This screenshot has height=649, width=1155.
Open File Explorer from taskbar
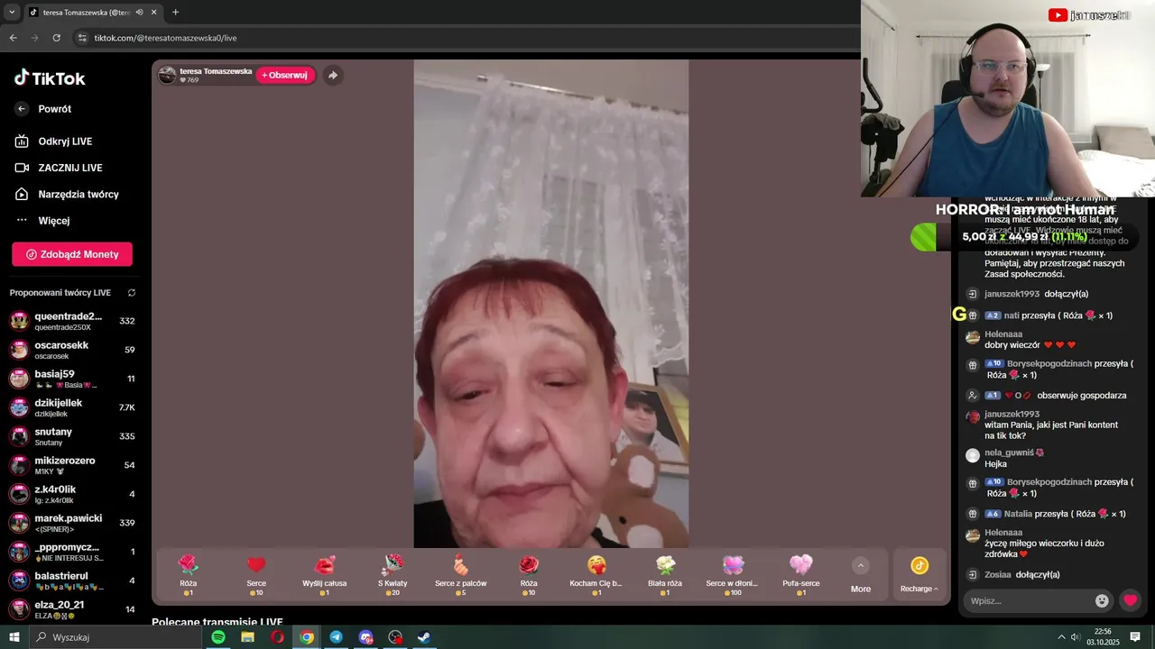247,637
